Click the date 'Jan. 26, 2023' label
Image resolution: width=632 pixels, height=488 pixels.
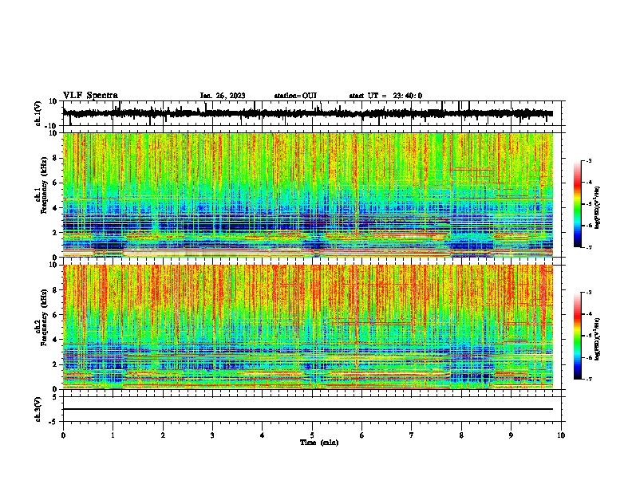pos(223,96)
